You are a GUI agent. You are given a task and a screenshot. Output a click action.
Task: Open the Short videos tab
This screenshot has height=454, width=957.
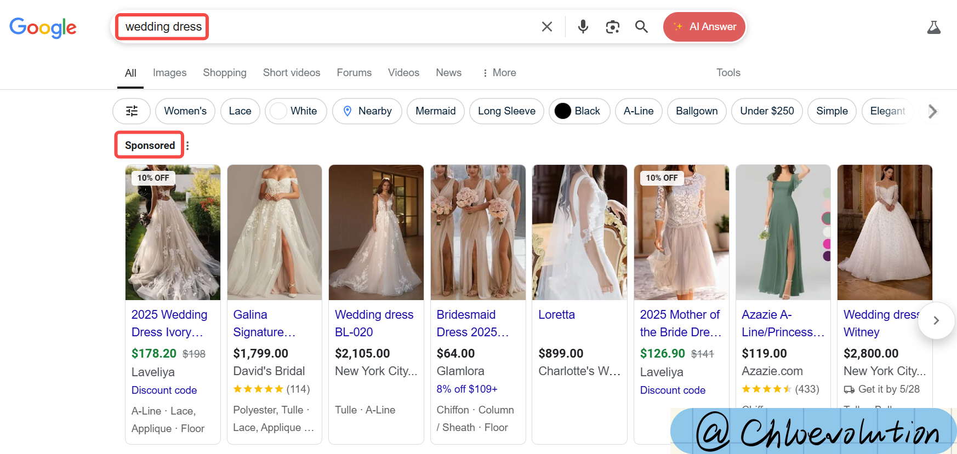(x=292, y=72)
